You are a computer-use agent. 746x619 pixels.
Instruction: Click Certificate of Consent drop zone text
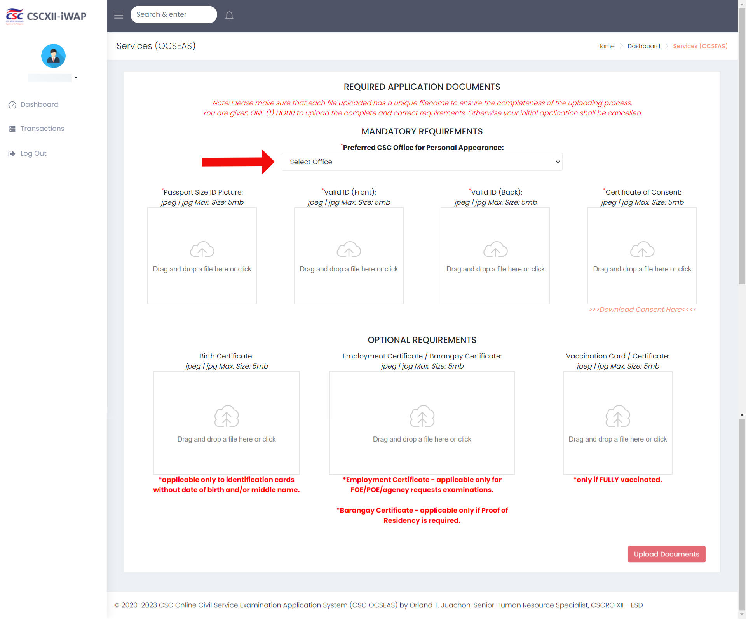click(642, 269)
